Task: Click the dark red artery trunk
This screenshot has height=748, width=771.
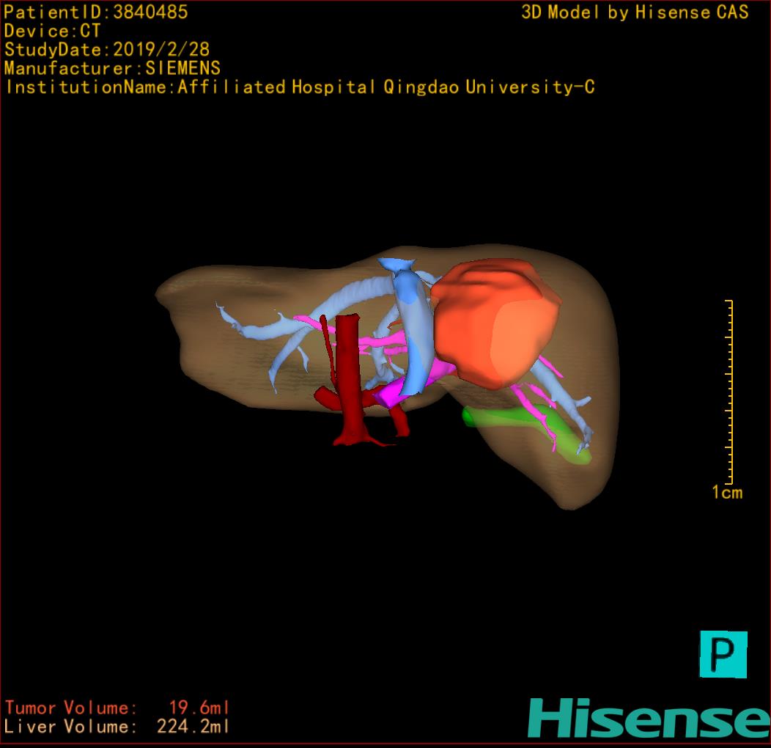Action: click(x=348, y=379)
